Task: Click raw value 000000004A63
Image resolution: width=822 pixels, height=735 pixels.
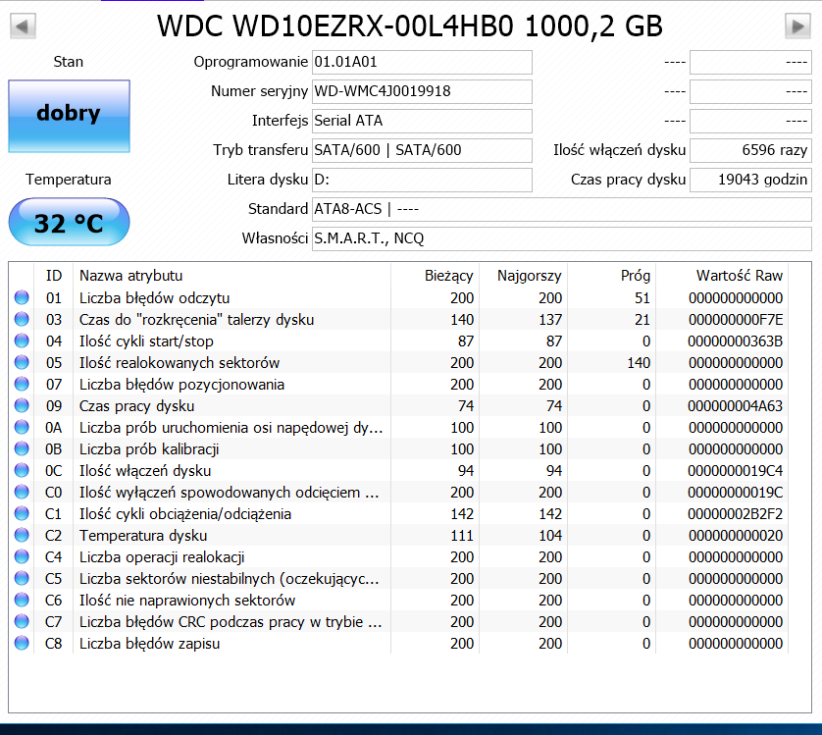Action: pyautogui.click(x=735, y=405)
